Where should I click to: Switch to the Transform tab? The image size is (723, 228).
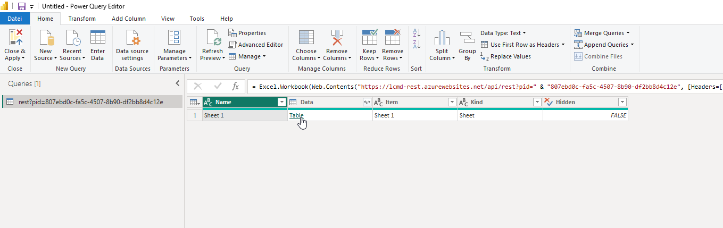click(82, 19)
